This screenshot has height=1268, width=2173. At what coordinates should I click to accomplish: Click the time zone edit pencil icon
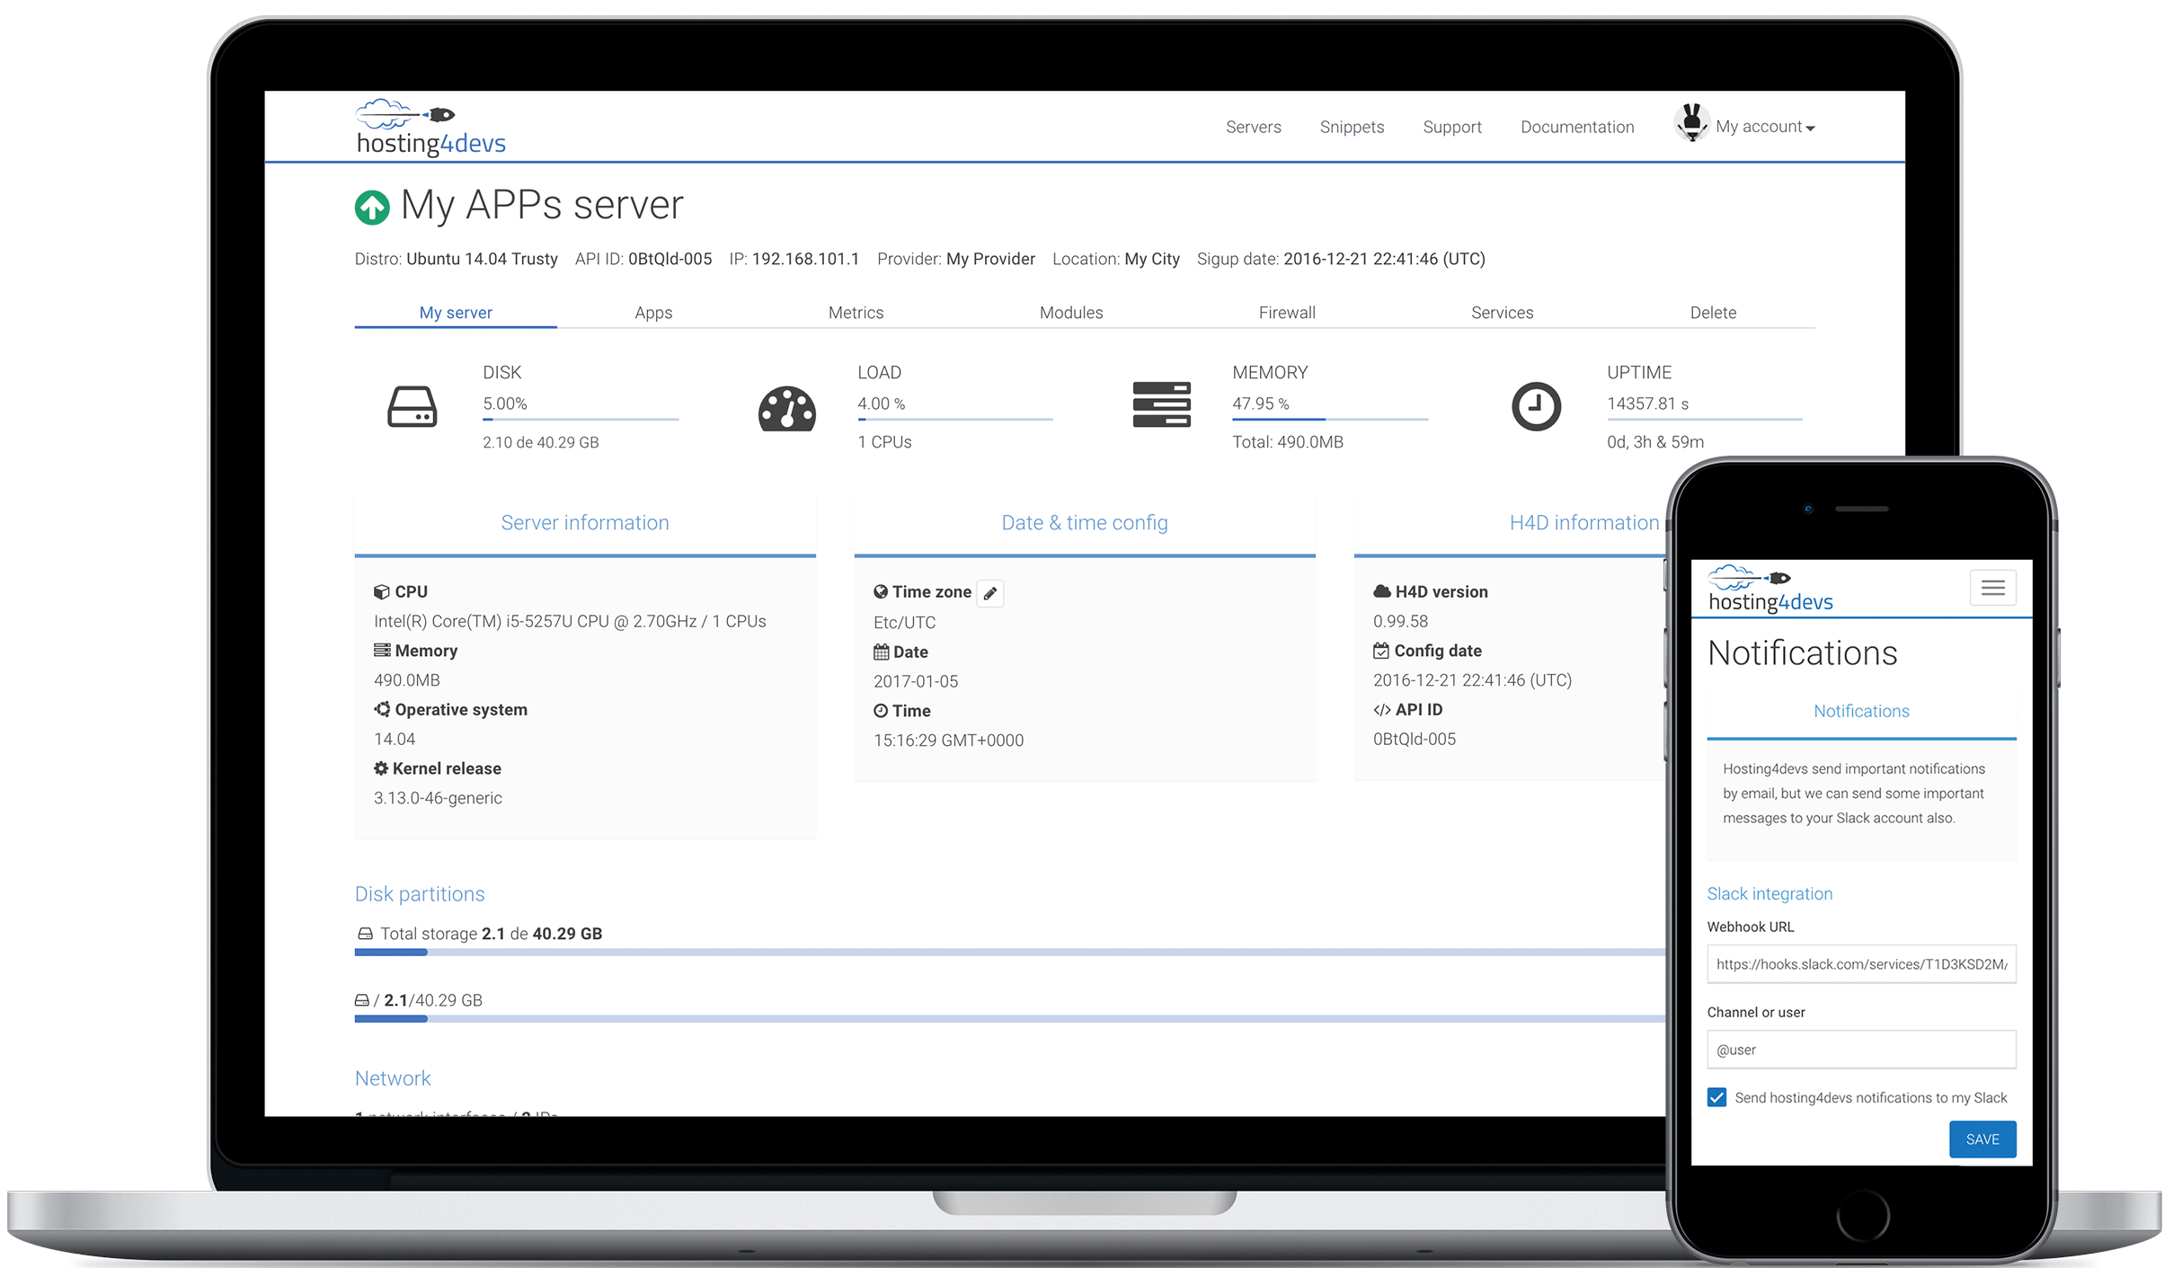[989, 593]
